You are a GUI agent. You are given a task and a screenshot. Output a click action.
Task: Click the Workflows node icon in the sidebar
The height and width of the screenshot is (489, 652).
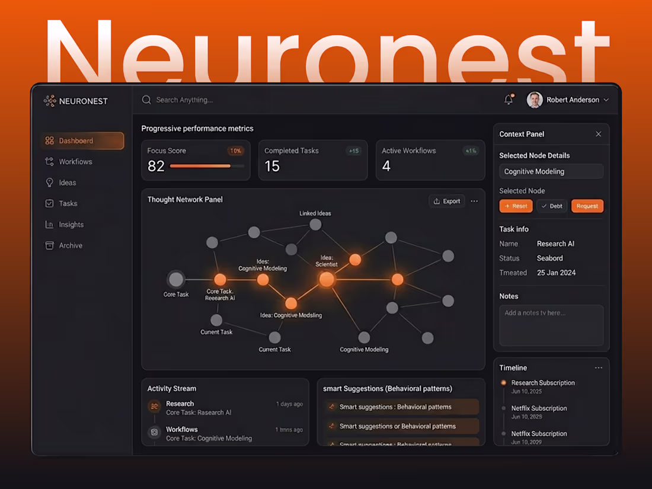(x=51, y=161)
